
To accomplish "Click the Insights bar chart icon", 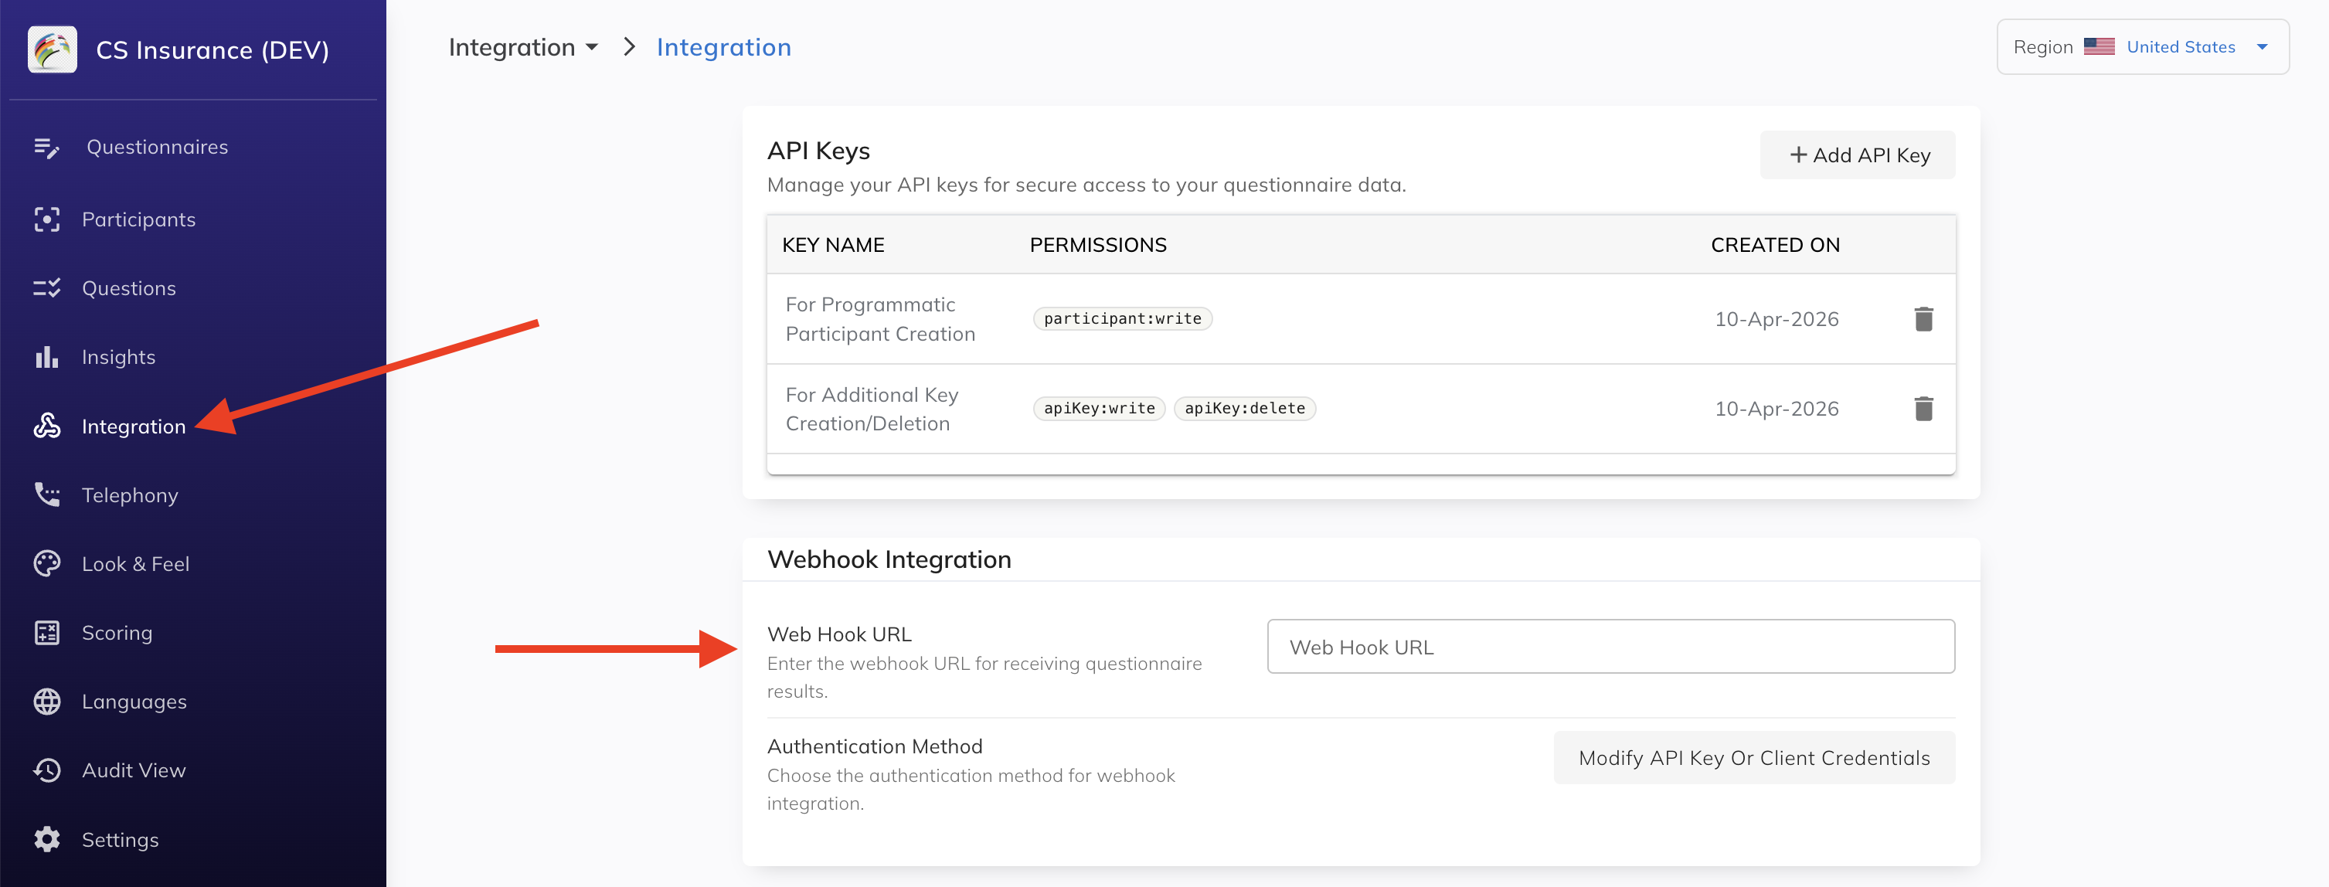I will (46, 357).
